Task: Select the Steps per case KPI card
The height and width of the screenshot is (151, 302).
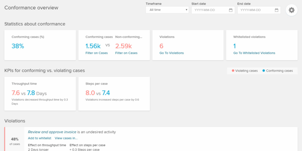Action: click(114, 94)
